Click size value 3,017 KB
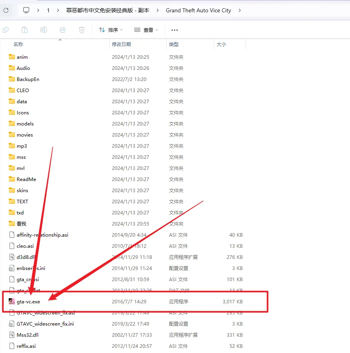This screenshot has width=350, height=353. (x=233, y=302)
